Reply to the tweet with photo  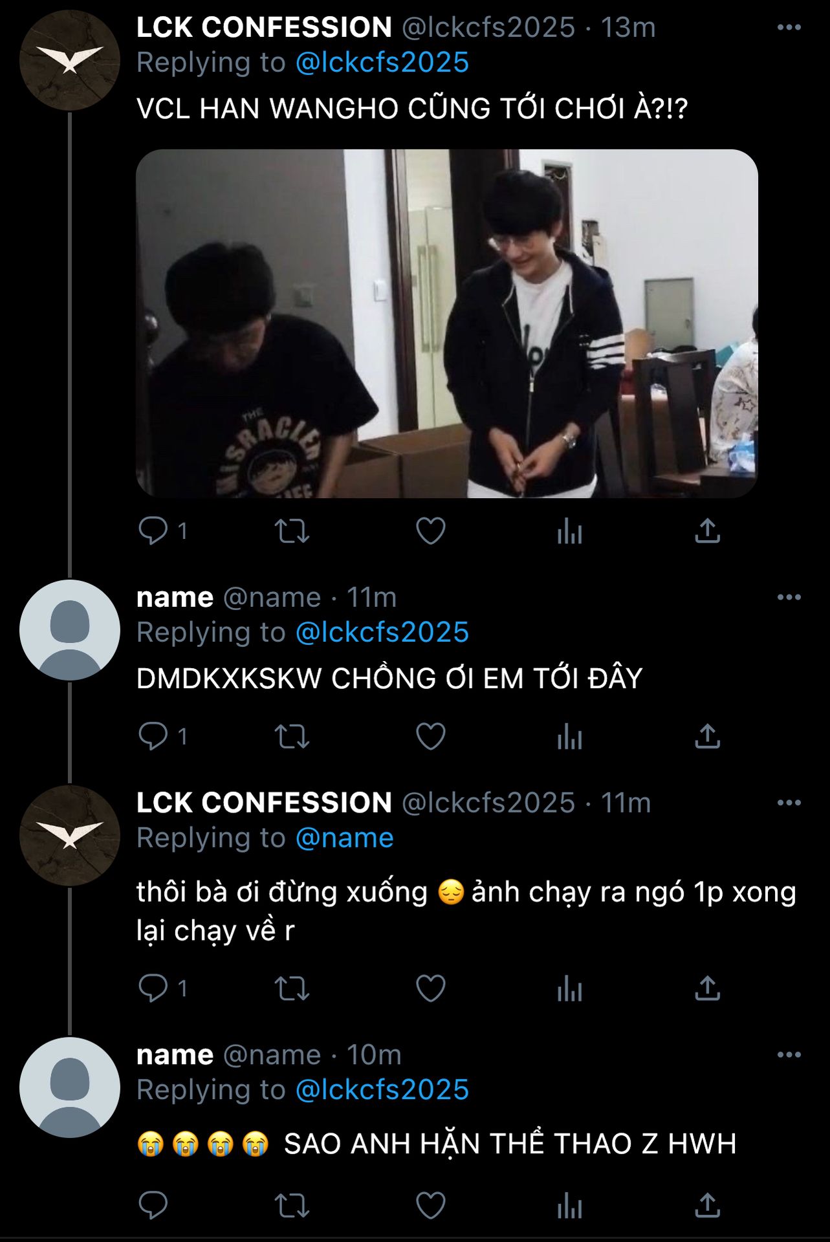click(x=153, y=531)
